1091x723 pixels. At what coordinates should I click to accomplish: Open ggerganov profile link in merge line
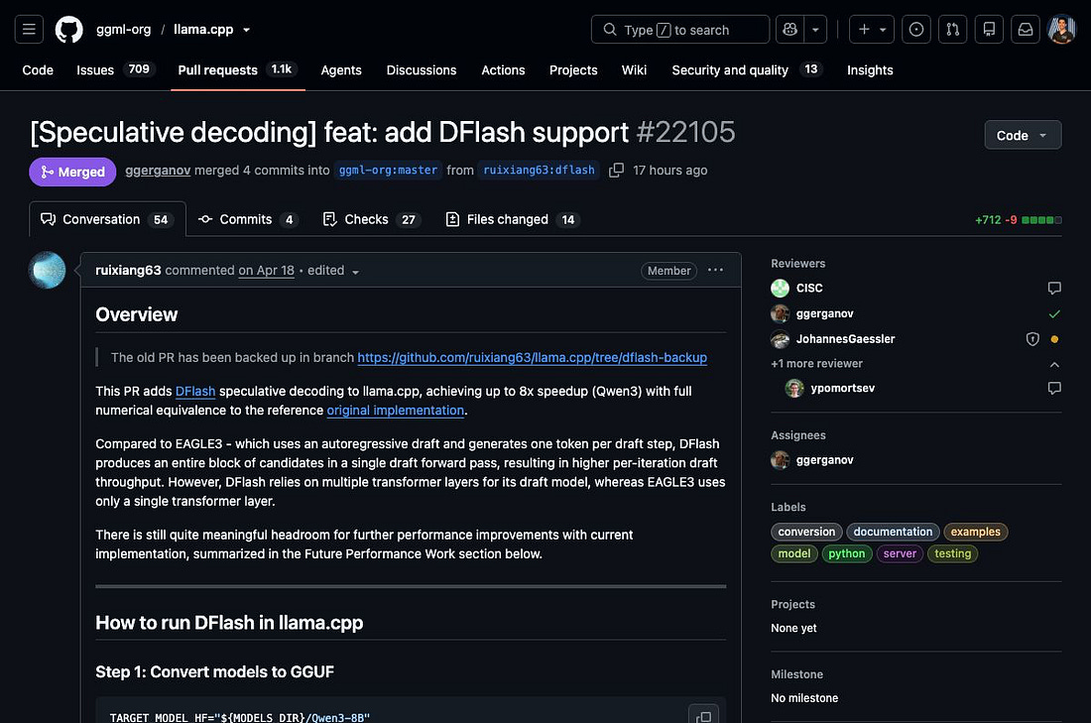(x=158, y=170)
